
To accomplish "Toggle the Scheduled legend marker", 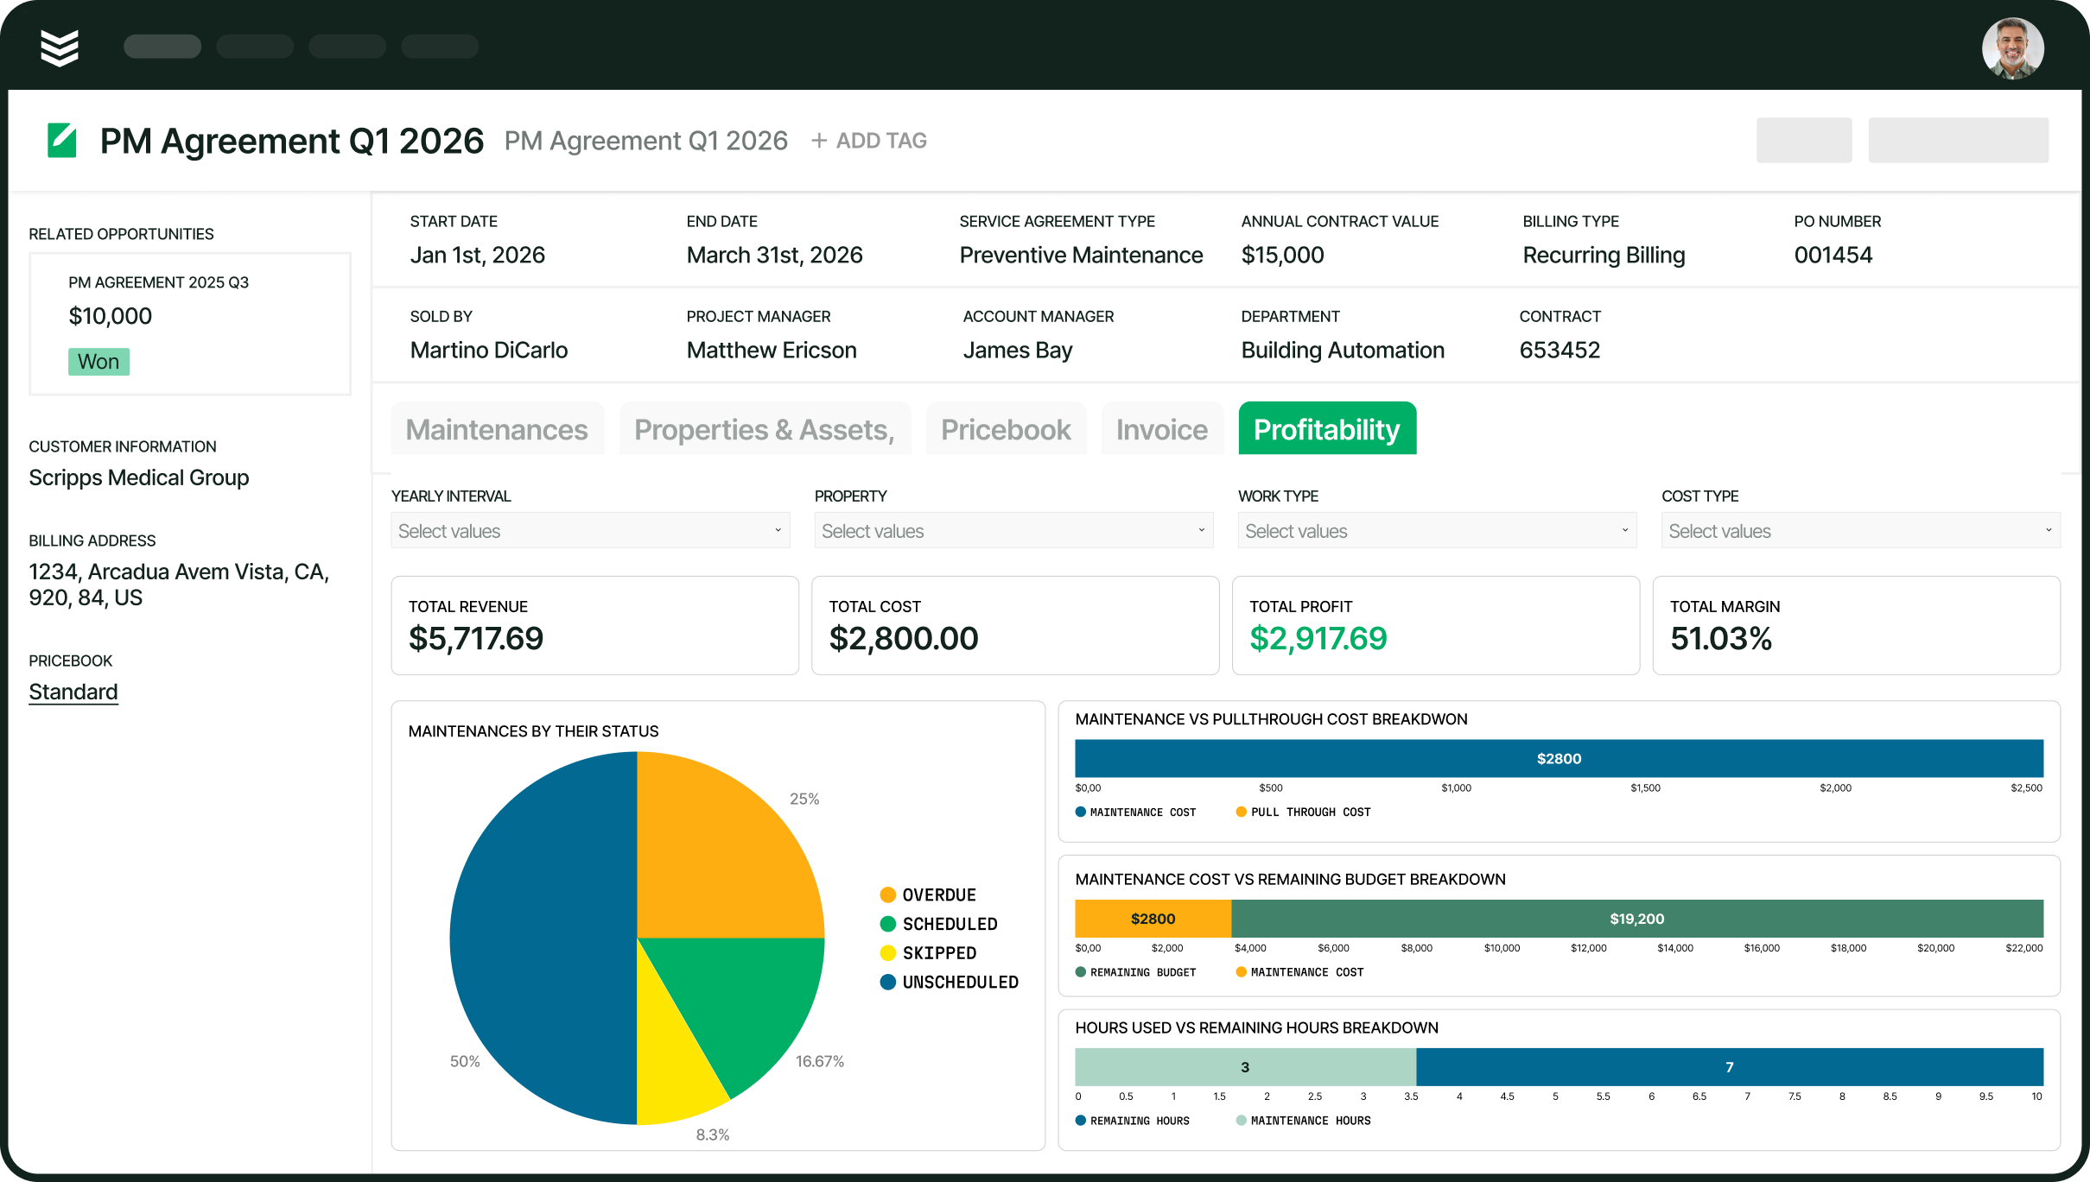I will (x=887, y=924).
